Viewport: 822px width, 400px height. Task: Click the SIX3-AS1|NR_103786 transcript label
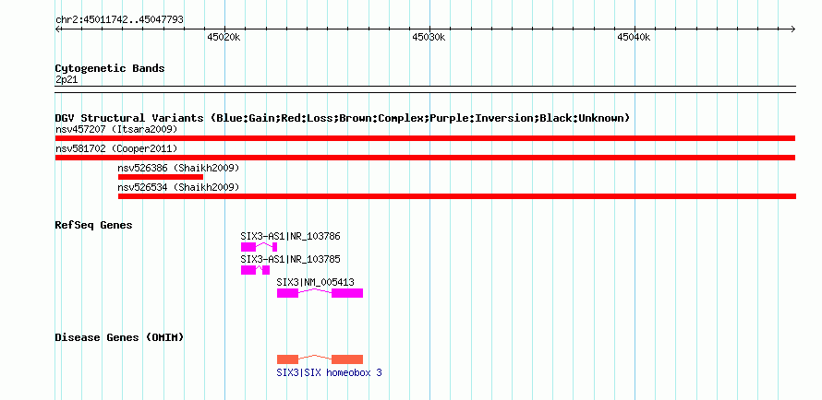pos(290,236)
